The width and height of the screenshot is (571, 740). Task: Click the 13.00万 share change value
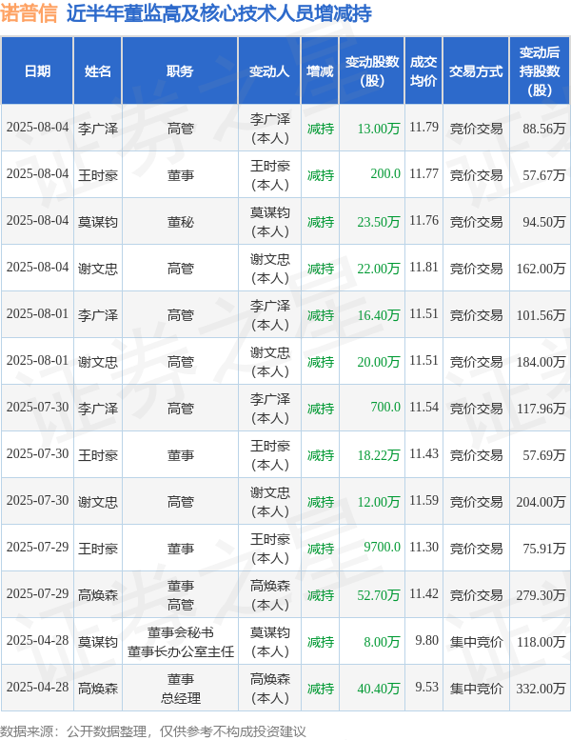[379, 129]
